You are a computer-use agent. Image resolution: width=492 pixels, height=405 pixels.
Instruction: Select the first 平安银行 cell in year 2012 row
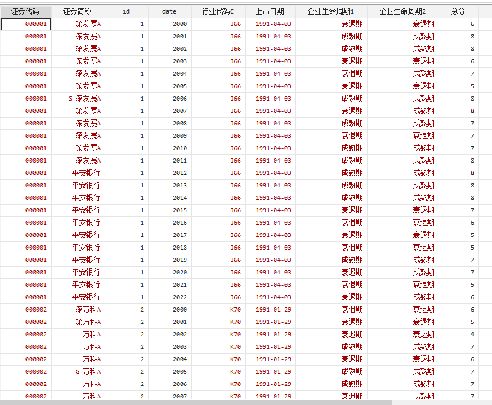(x=86, y=173)
